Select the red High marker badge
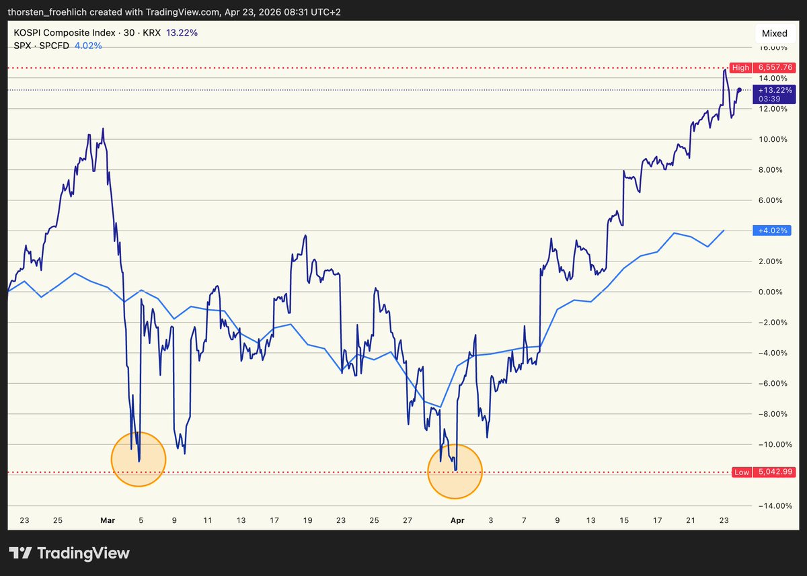807x576 pixels. tap(740, 67)
